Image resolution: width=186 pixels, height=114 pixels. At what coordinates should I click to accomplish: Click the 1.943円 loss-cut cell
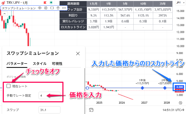coord(109,27)
